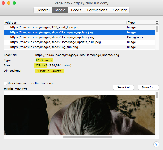This screenshot has width=163, height=150.
Task: Click the Save As... button
Action: [x=148, y=87]
